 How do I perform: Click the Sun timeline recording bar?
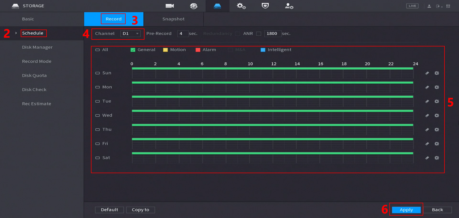tap(273, 68)
